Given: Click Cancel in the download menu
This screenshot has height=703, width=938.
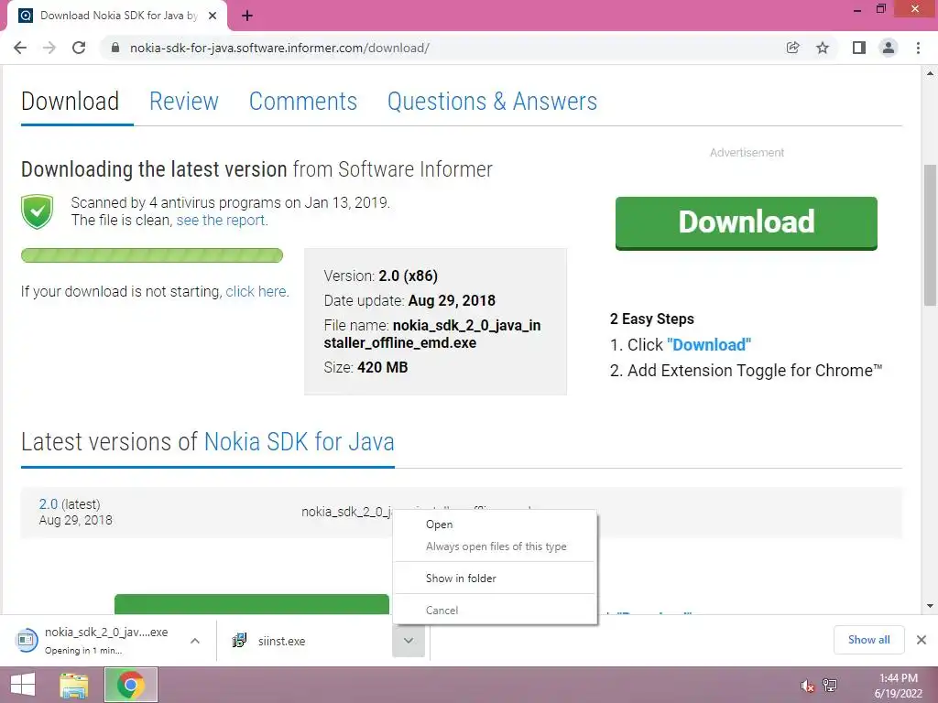Looking at the screenshot, I should tap(496, 611).
